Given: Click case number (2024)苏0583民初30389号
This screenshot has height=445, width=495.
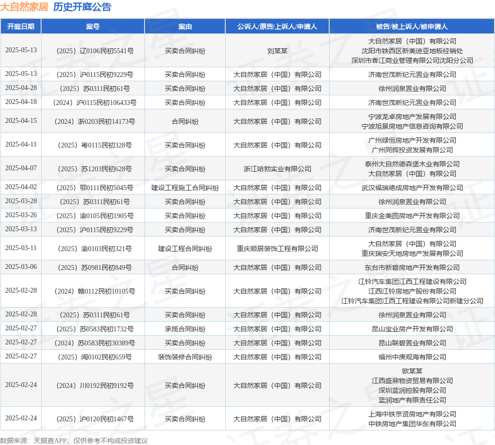Looking at the screenshot, I should [95, 343].
